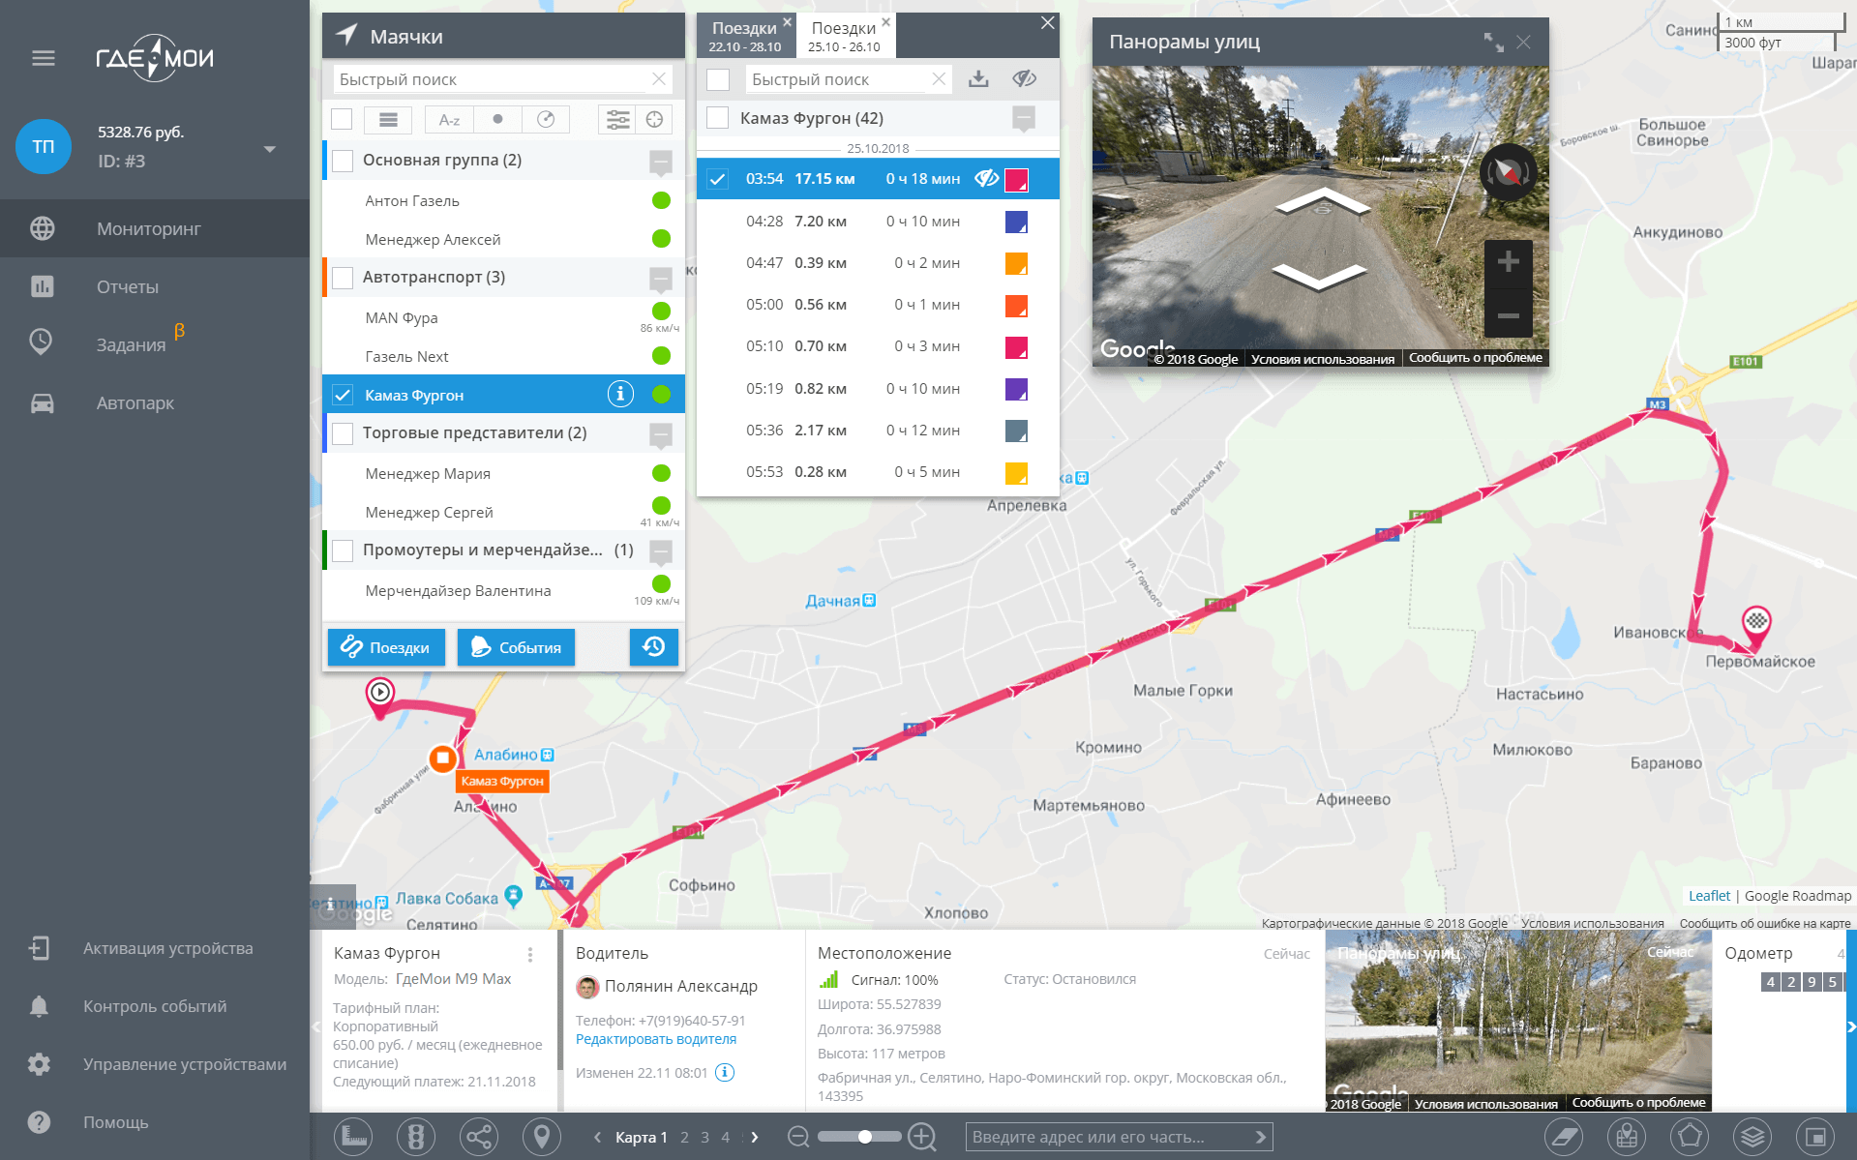Image resolution: width=1857 pixels, height=1160 pixels.
Task: Click the download trips icon
Action: (978, 79)
